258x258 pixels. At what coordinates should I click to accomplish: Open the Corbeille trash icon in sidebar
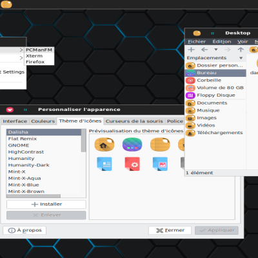coord(190,81)
